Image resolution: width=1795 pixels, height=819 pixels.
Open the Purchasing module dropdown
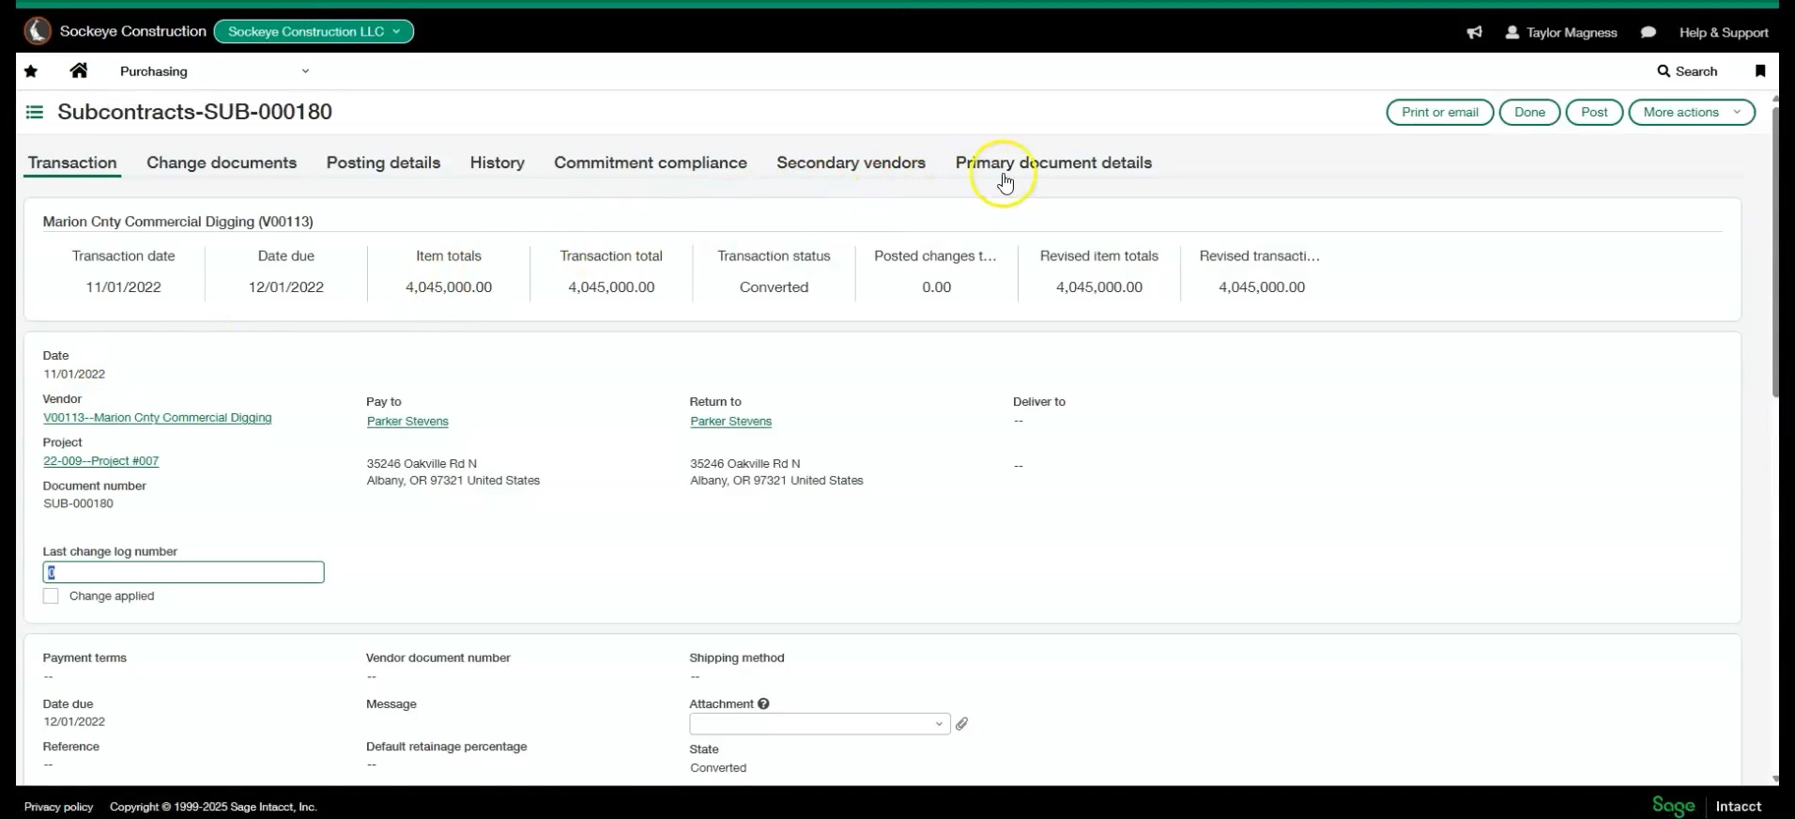pyautogui.click(x=214, y=71)
